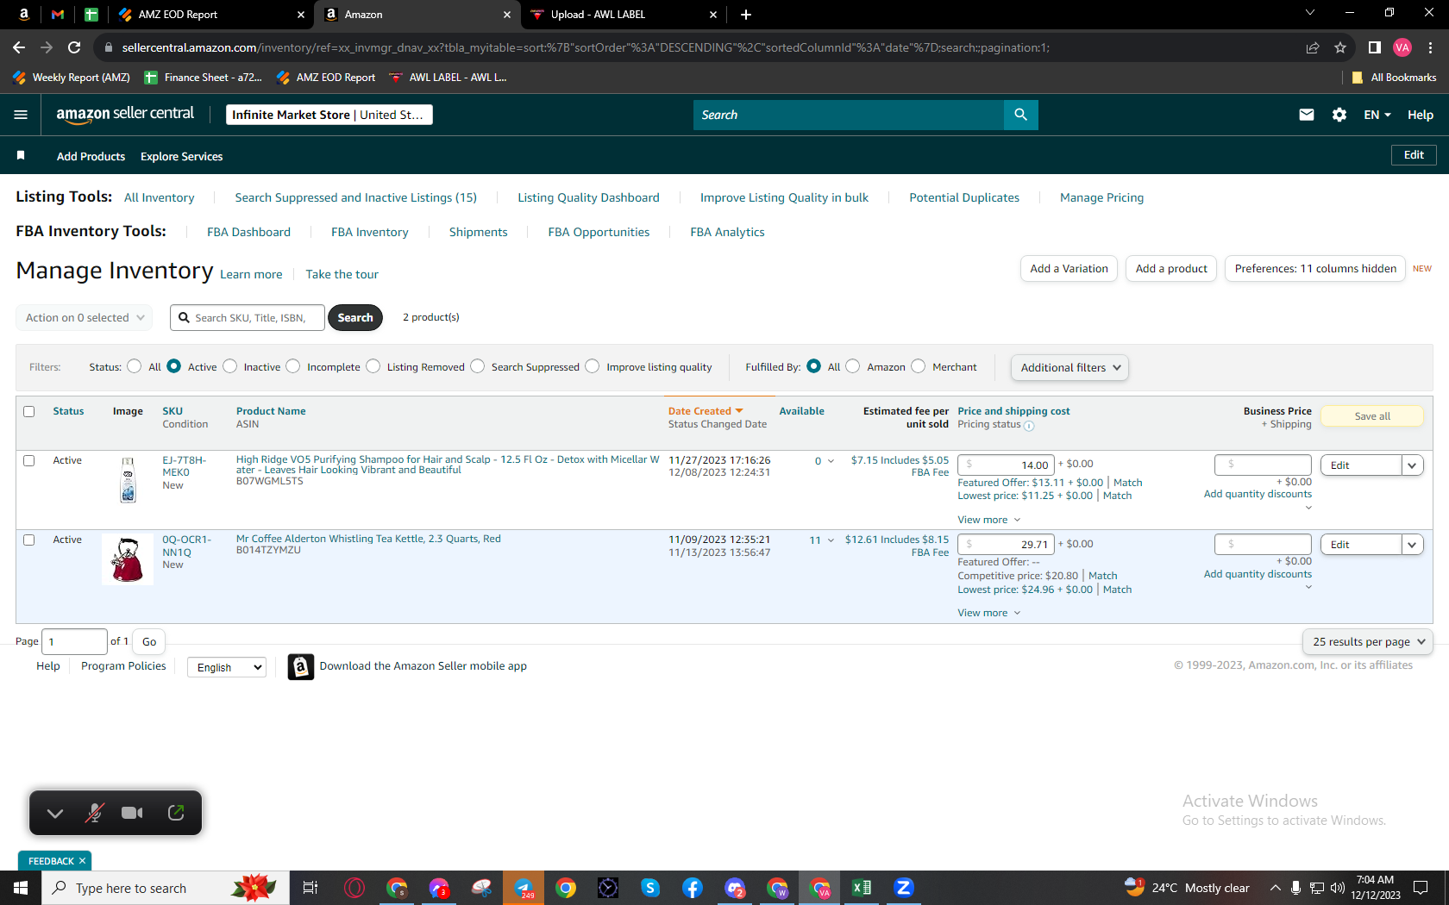
Task: Go back using the browser back arrow
Action: 19,47
